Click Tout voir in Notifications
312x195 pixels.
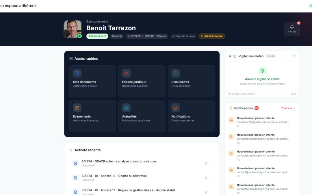pyautogui.click(x=288, y=108)
